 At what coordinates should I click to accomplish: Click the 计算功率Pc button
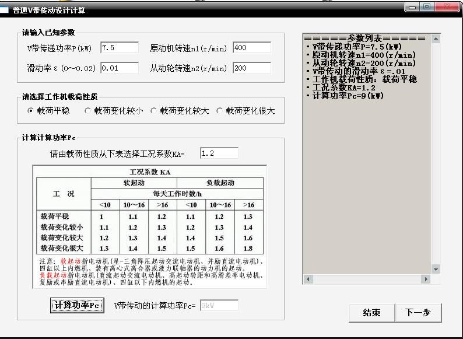(x=77, y=305)
